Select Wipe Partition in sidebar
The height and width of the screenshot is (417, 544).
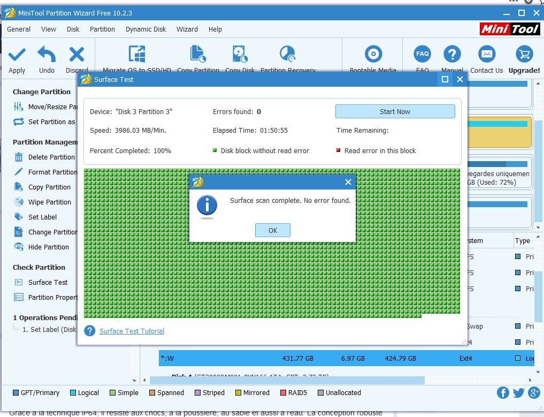click(x=42, y=202)
